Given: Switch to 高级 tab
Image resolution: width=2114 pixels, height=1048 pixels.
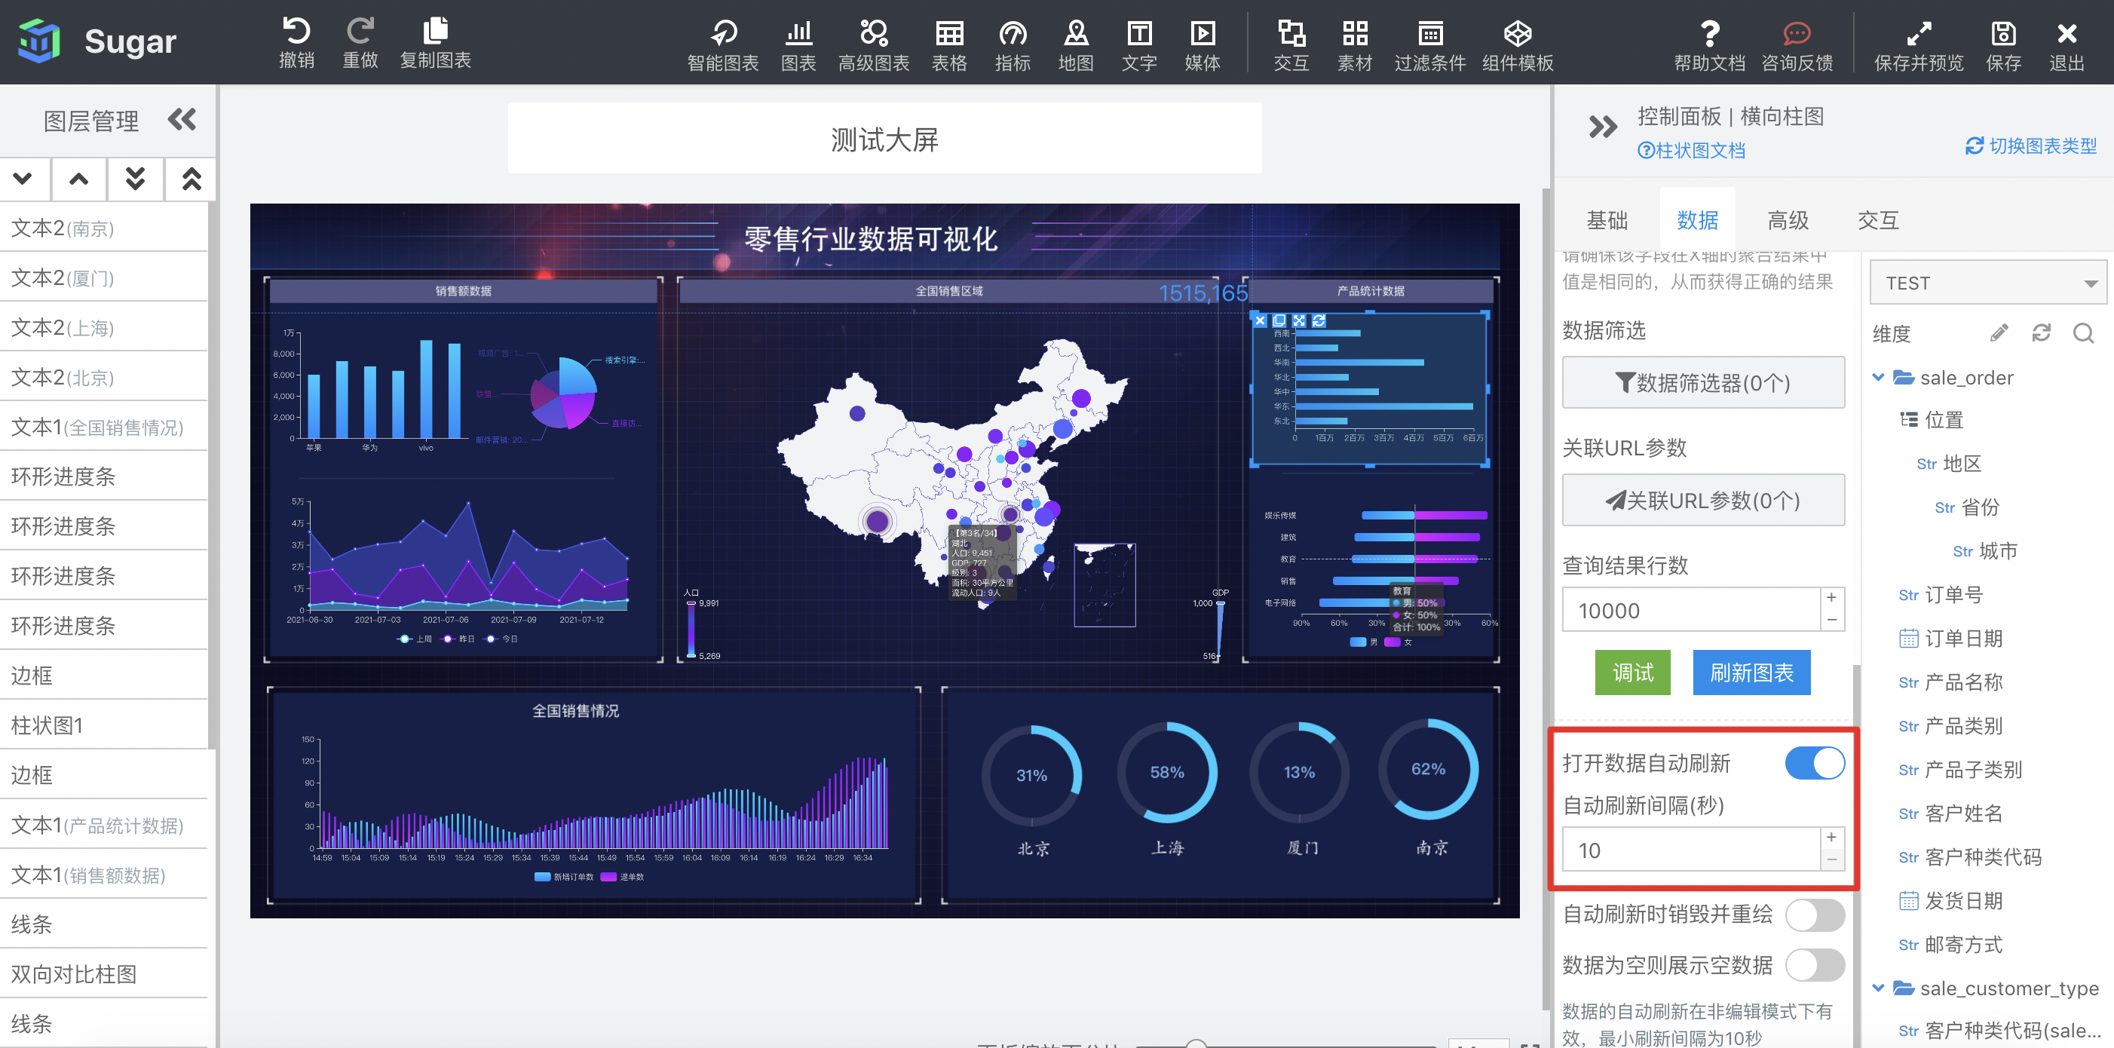Looking at the screenshot, I should click(x=1788, y=220).
